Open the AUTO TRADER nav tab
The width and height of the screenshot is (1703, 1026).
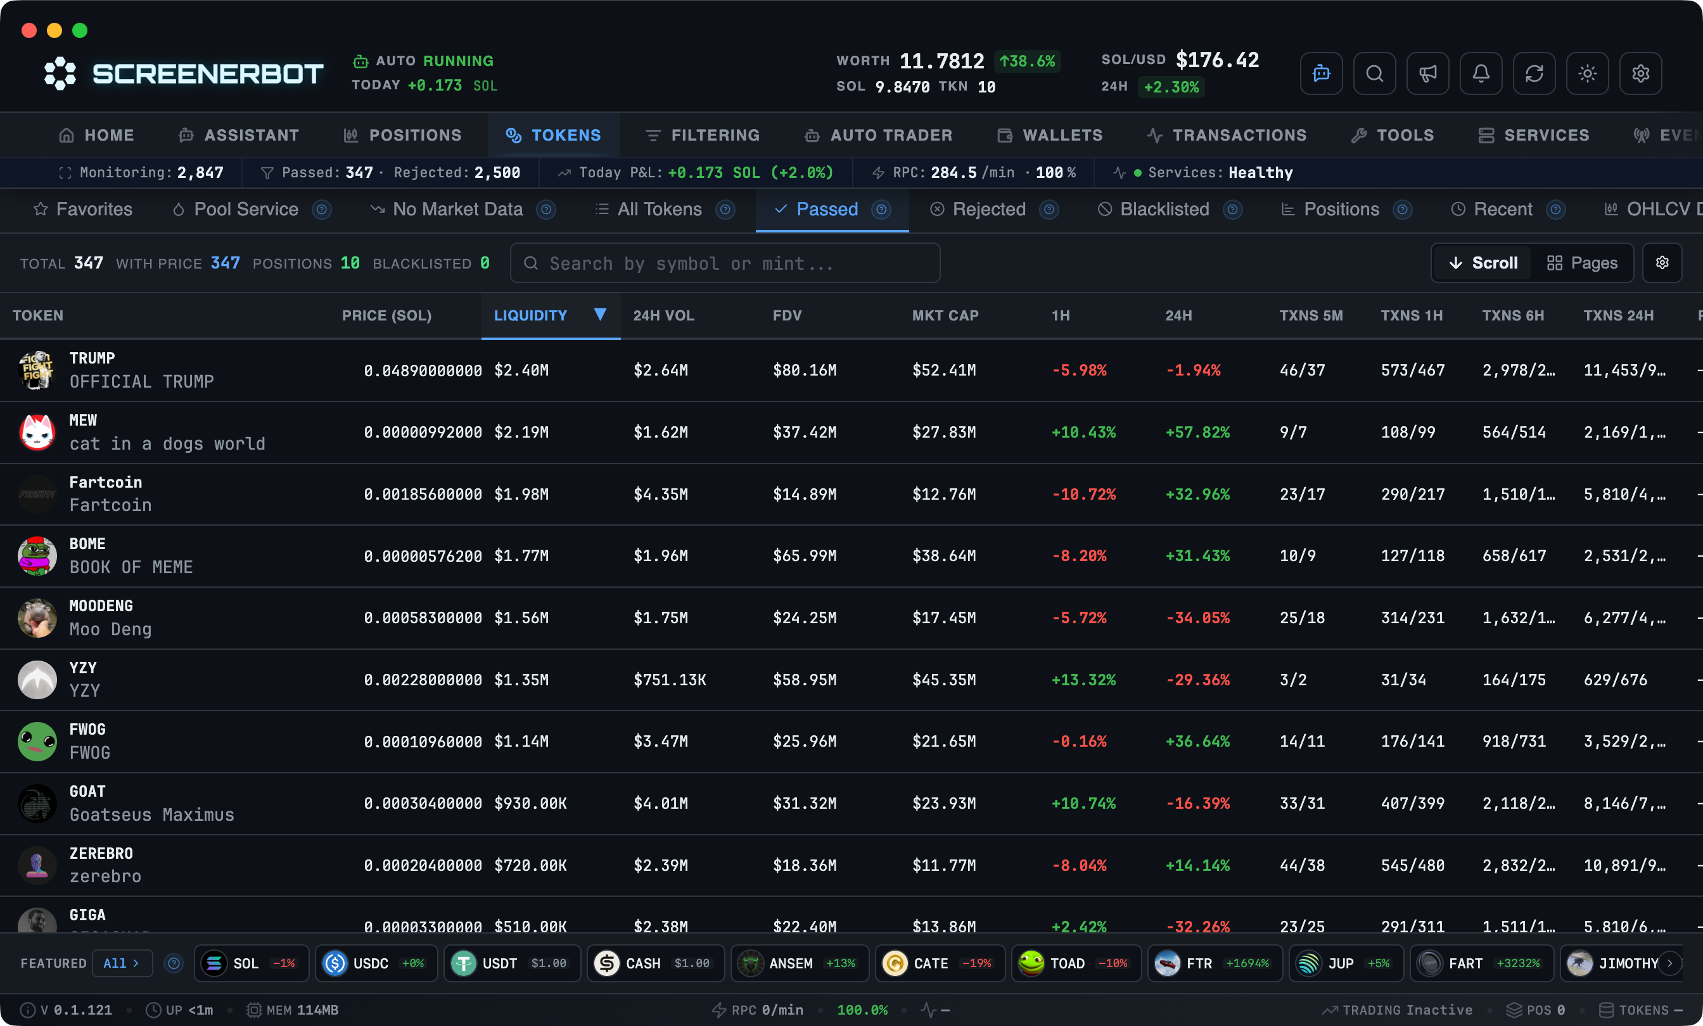[879, 135]
